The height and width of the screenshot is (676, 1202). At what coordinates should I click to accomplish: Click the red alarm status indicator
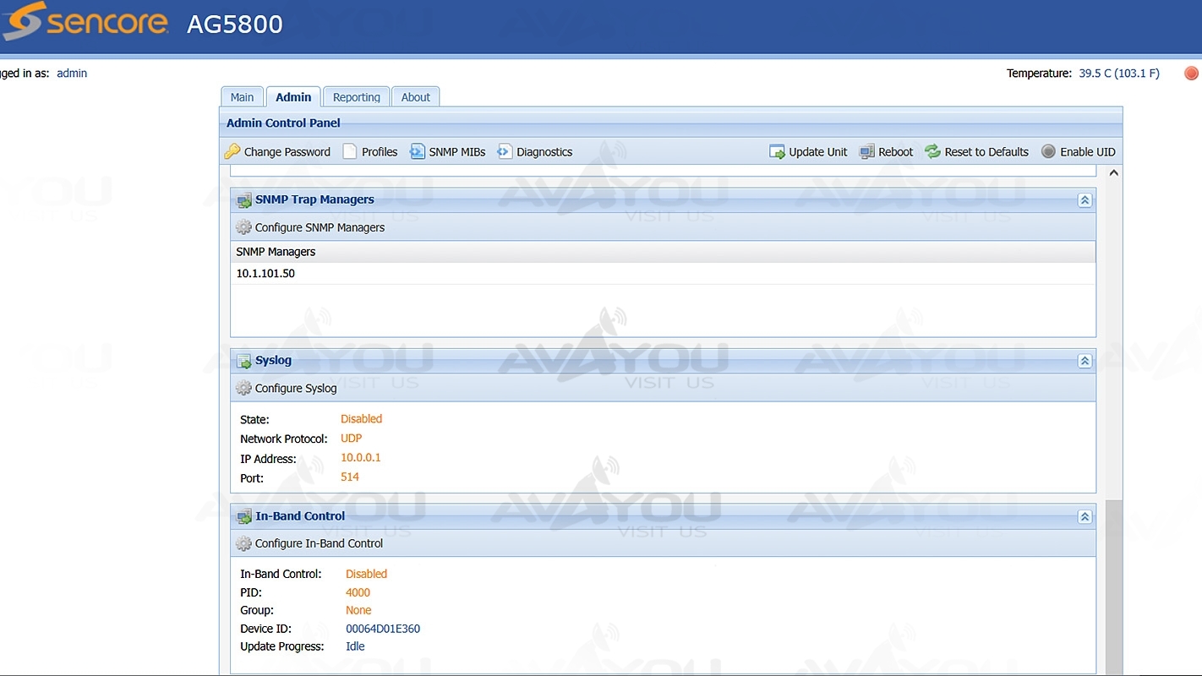point(1191,74)
